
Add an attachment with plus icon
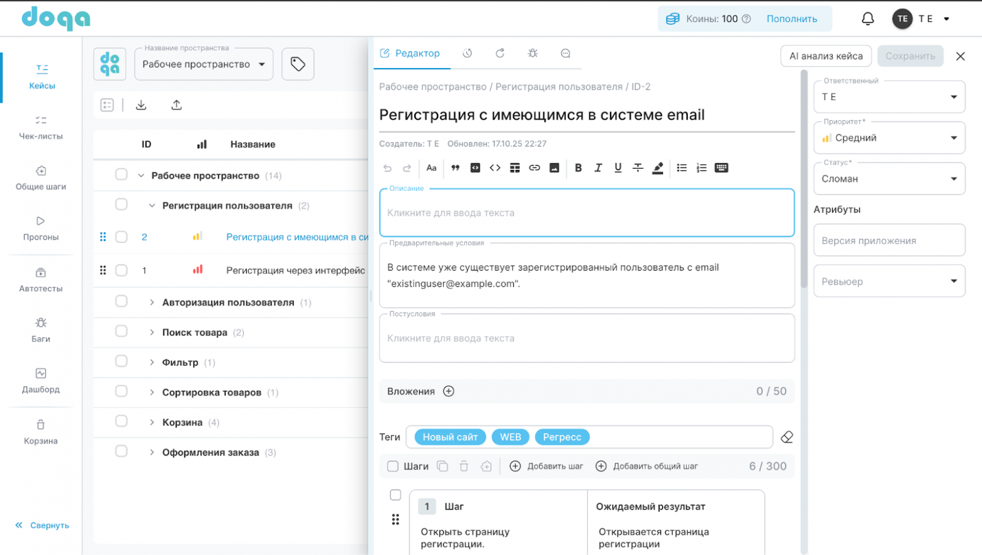coord(448,391)
